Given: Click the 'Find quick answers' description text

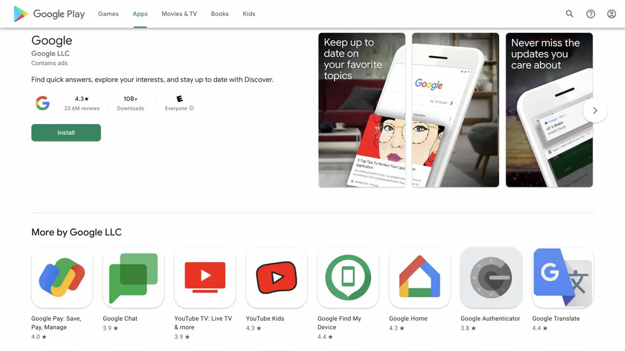Looking at the screenshot, I should tap(152, 79).
